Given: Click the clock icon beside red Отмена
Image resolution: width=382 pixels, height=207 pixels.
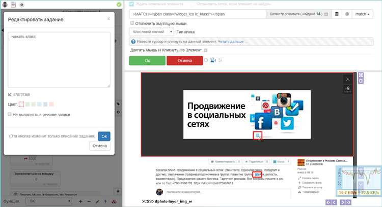Looking at the screenshot, I should point(206,60).
